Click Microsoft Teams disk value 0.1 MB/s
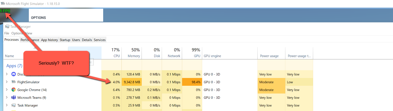 [x=152, y=98]
